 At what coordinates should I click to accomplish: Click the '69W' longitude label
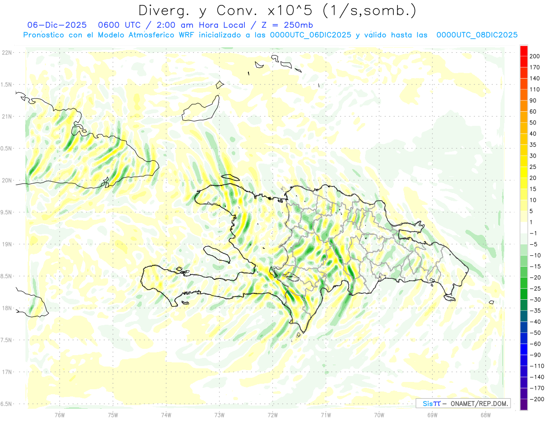point(432,415)
